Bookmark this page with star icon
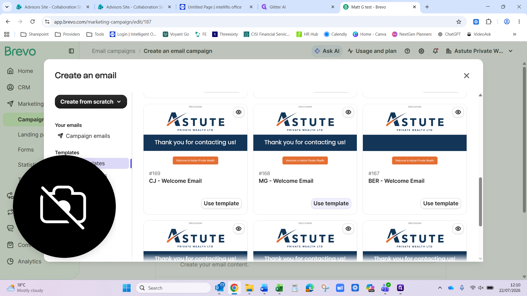527x296 pixels. [x=459, y=22]
